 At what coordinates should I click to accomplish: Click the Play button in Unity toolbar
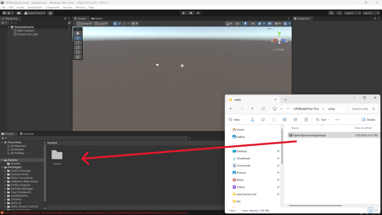[184, 13]
